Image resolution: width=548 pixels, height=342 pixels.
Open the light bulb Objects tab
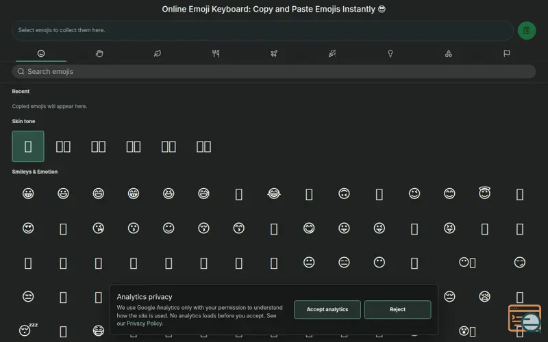point(390,53)
